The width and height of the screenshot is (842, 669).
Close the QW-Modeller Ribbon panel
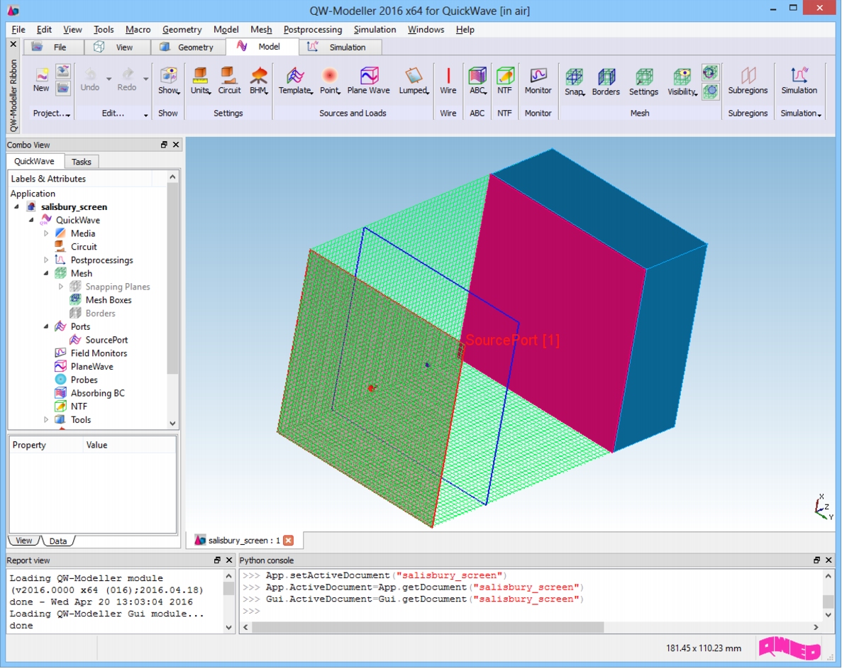(13, 44)
